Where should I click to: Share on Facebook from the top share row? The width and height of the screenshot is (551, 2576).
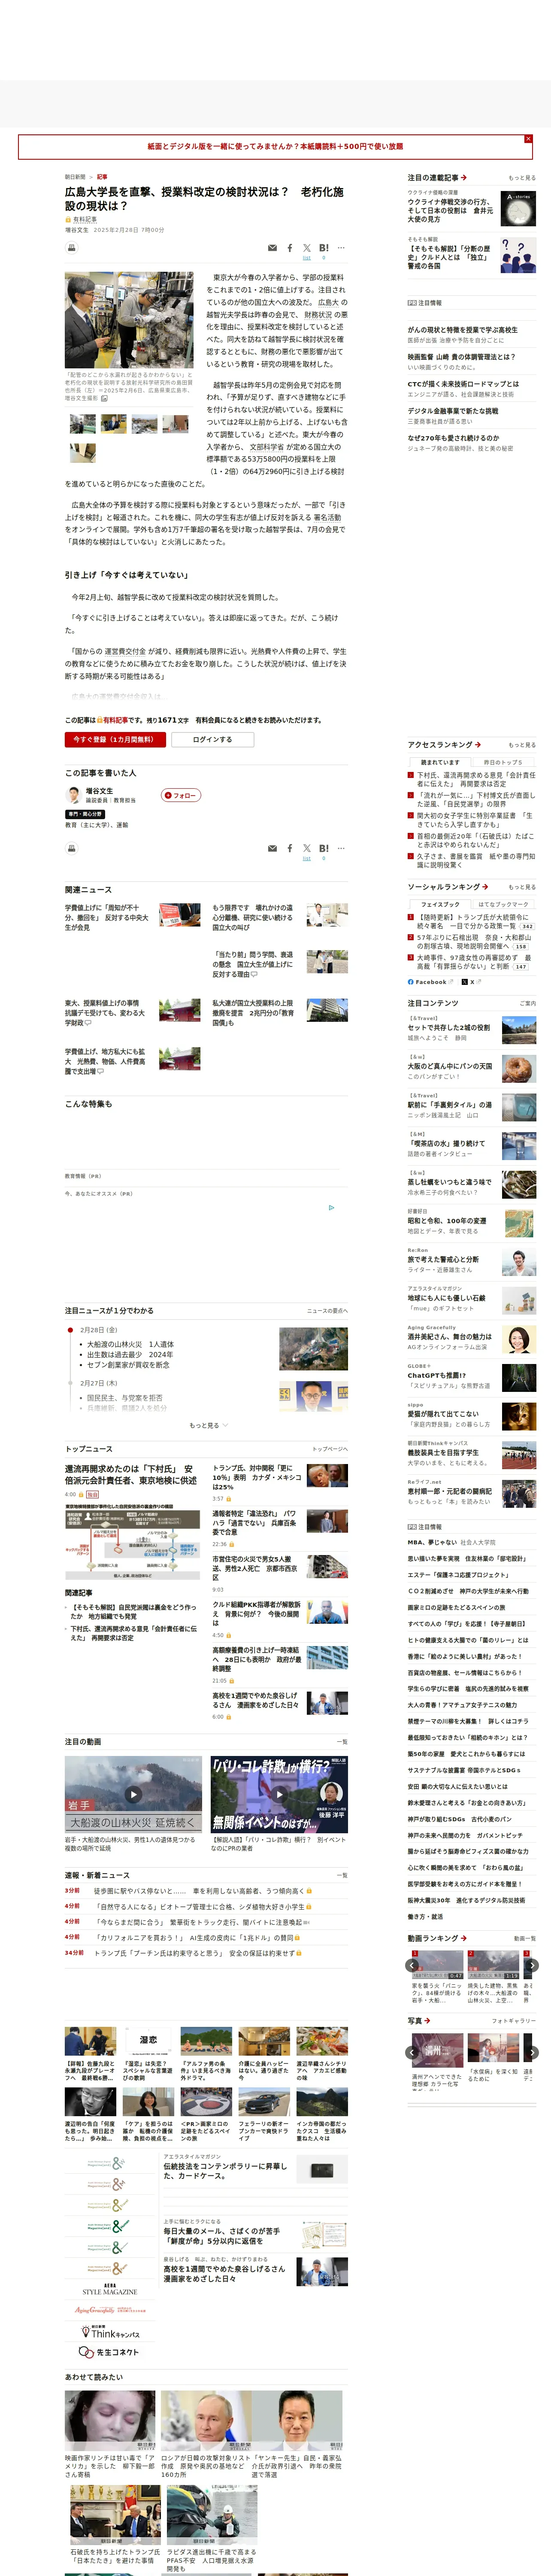point(290,248)
